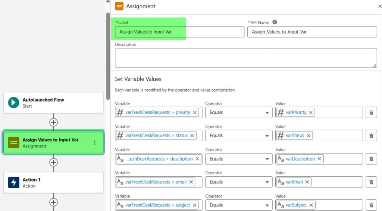The height and width of the screenshot is (211, 382).
Task: Remove varFreshDeskRequests > subject variable pill
Action: tap(194, 205)
